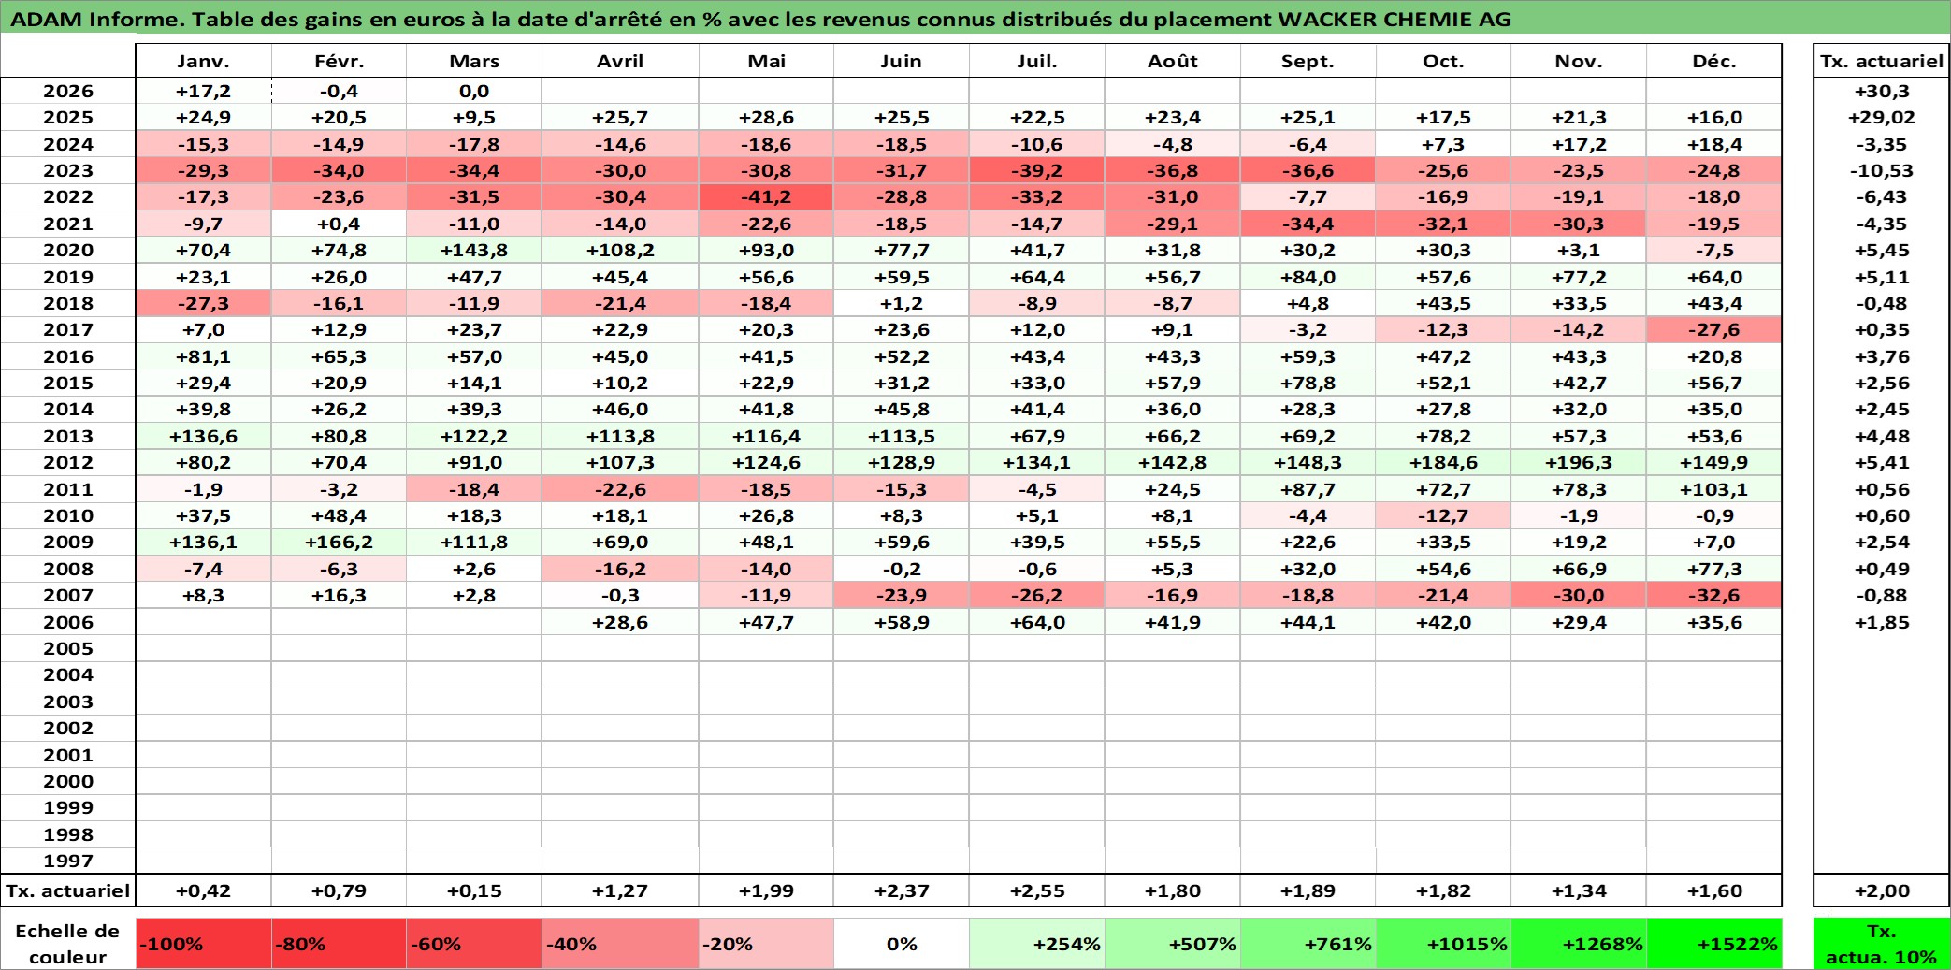Screen dimensions: 1951x970
Task: Select the 'Juil.' column header
Action: pos(1037,61)
